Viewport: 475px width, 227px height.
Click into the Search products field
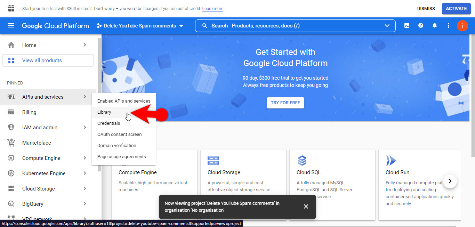(x=295, y=26)
